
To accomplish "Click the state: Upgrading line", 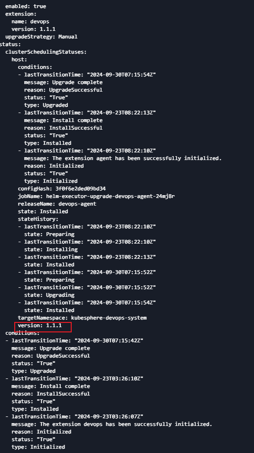I will click(49, 295).
